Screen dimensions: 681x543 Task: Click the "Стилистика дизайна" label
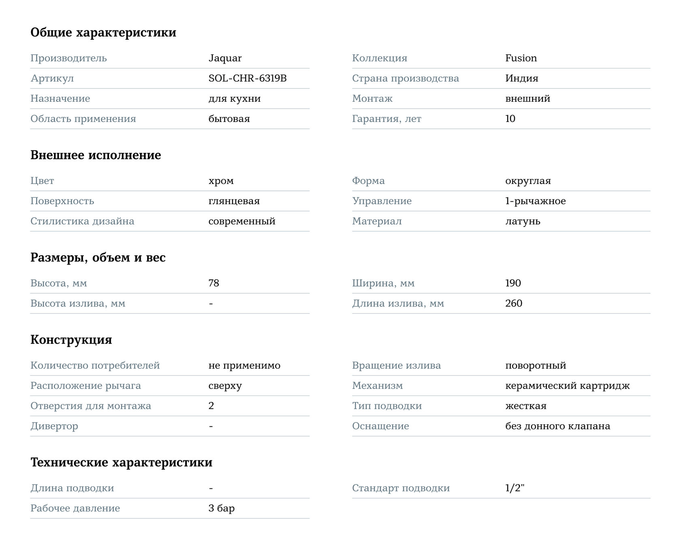[x=82, y=221]
